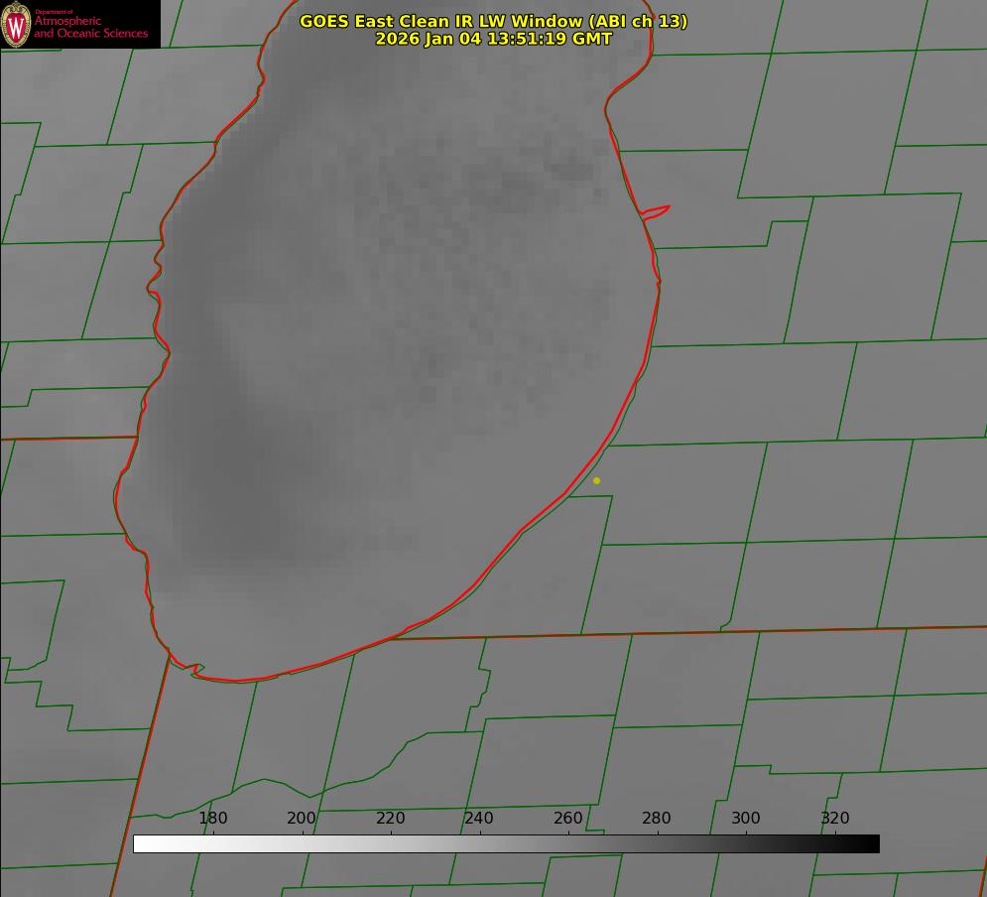This screenshot has height=897, width=987.
Task: Click the mid-gray center of the colorbar
Action: click(x=506, y=844)
